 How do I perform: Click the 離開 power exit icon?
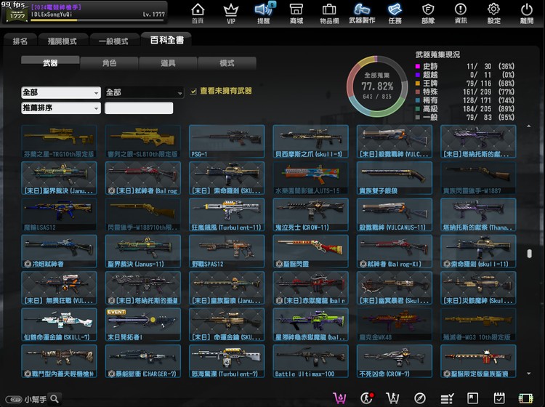[527, 13]
